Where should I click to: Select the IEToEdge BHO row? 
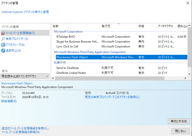coord(121,37)
